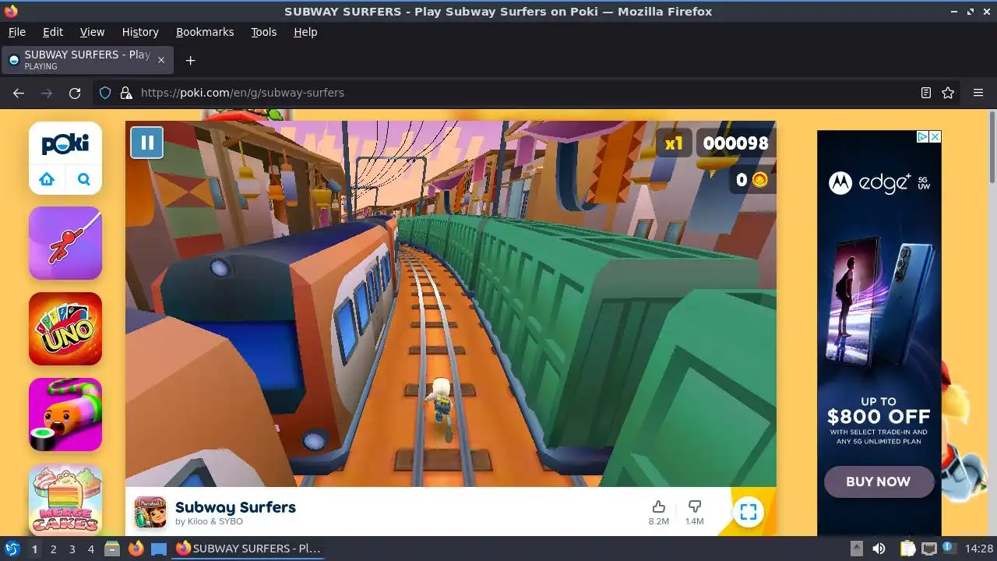The height and width of the screenshot is (561, 997).
Task: Pause the Subway Surfers game
Action: pyautogui.click(x=146, y=143)
